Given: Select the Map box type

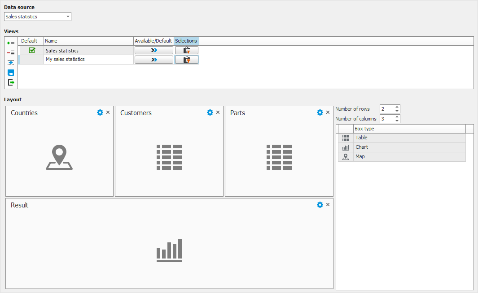Looking at the screenshot, I should (360, 157).
